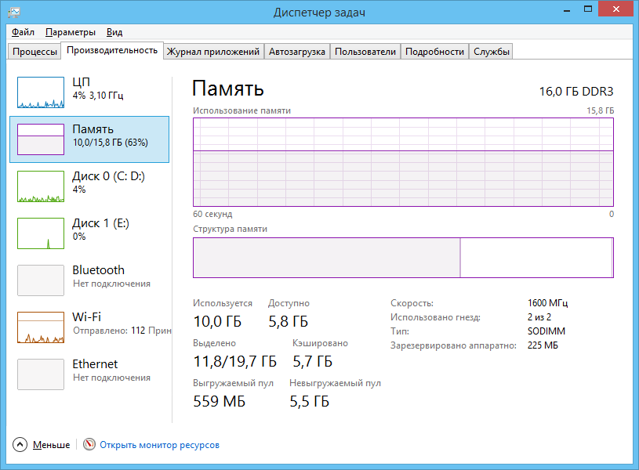639x470 pixels.
Task: Switch to the Журнал приложений tab
Action: pyautogui.click(x=212, y=52)
